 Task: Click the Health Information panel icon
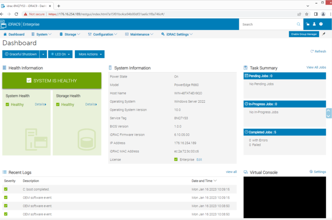tap(4, 68)
